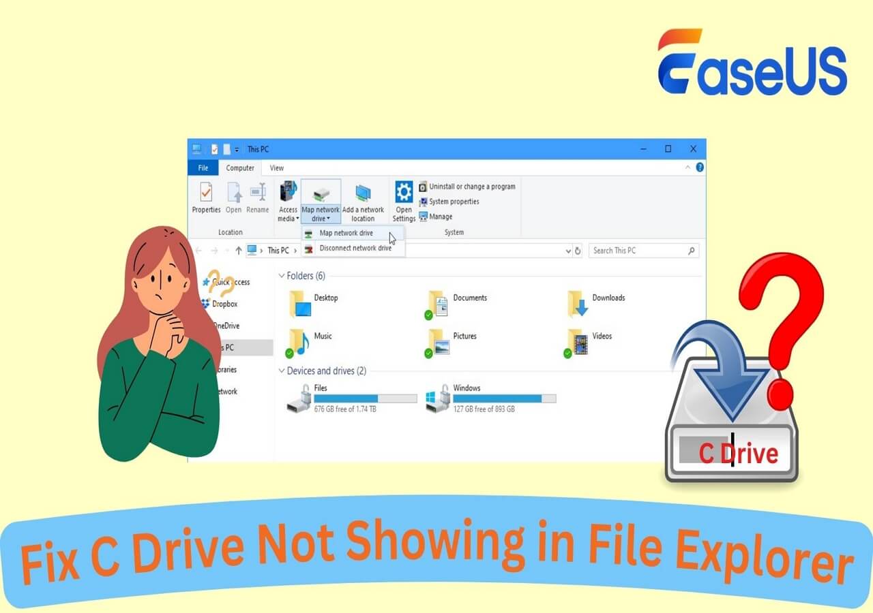Collapse the ribbon with the chevron
This screenshot has width=873, height=613.
(x=687, y=167)
